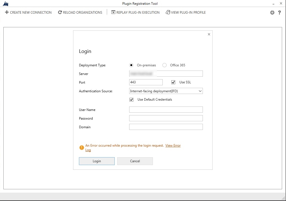Focus the Domain input field
Image resolution: width=286 pixels, height=201 pixels.
point(166,127)
